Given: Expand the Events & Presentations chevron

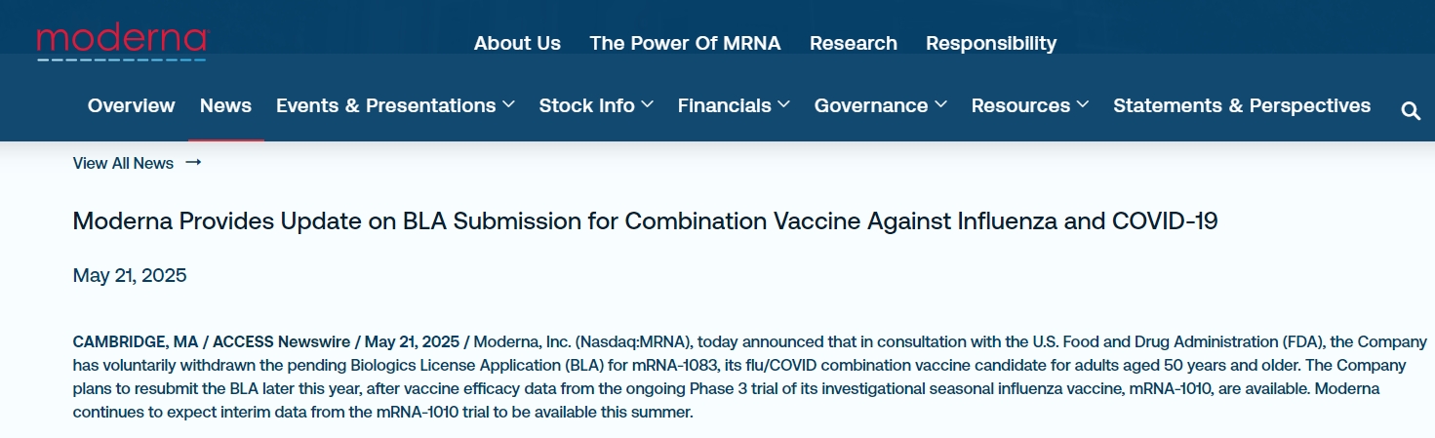Looking at the screenshot, I should tap(508, 104).
